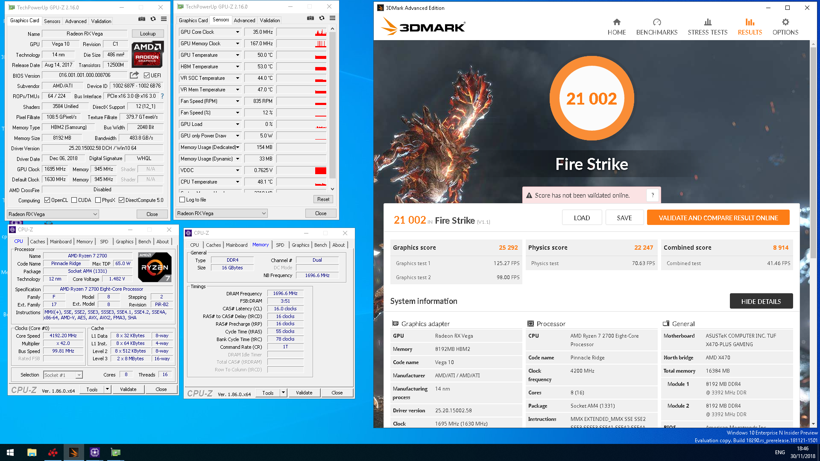This screenshot has height=461, width=820.
Task: Click the GPU Core Clock sensor graph
Action: pyautogui.click(x=302, y=32)
